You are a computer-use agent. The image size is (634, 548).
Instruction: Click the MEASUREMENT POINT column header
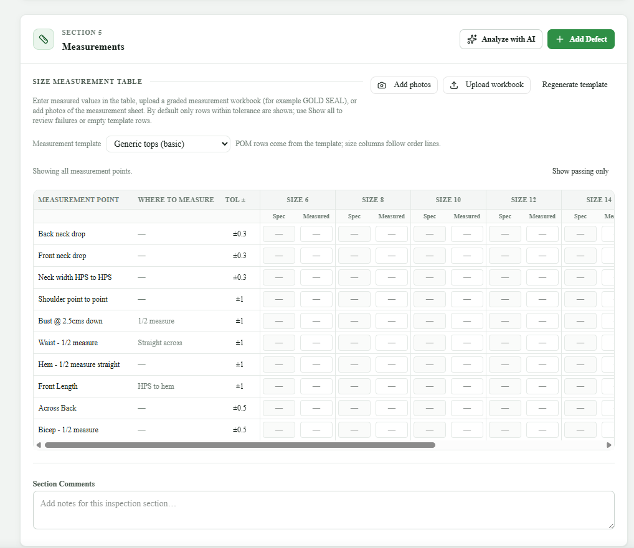click(78, 200)
